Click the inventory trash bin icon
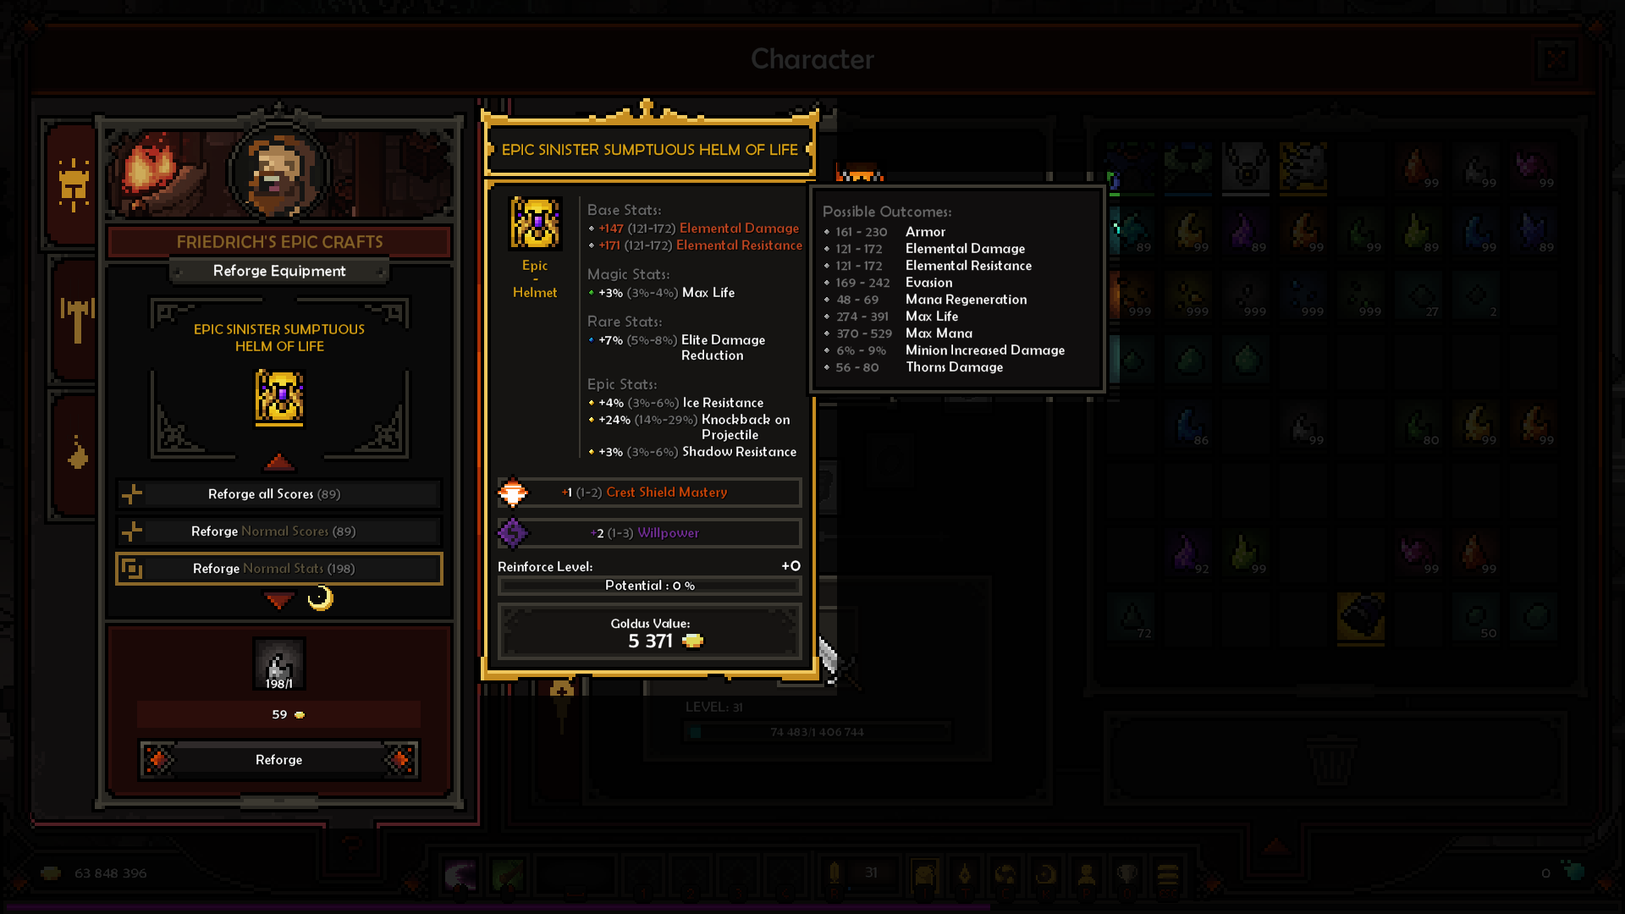The image size is (1625, 914). pyautogui.click(x=1333, y=759)
